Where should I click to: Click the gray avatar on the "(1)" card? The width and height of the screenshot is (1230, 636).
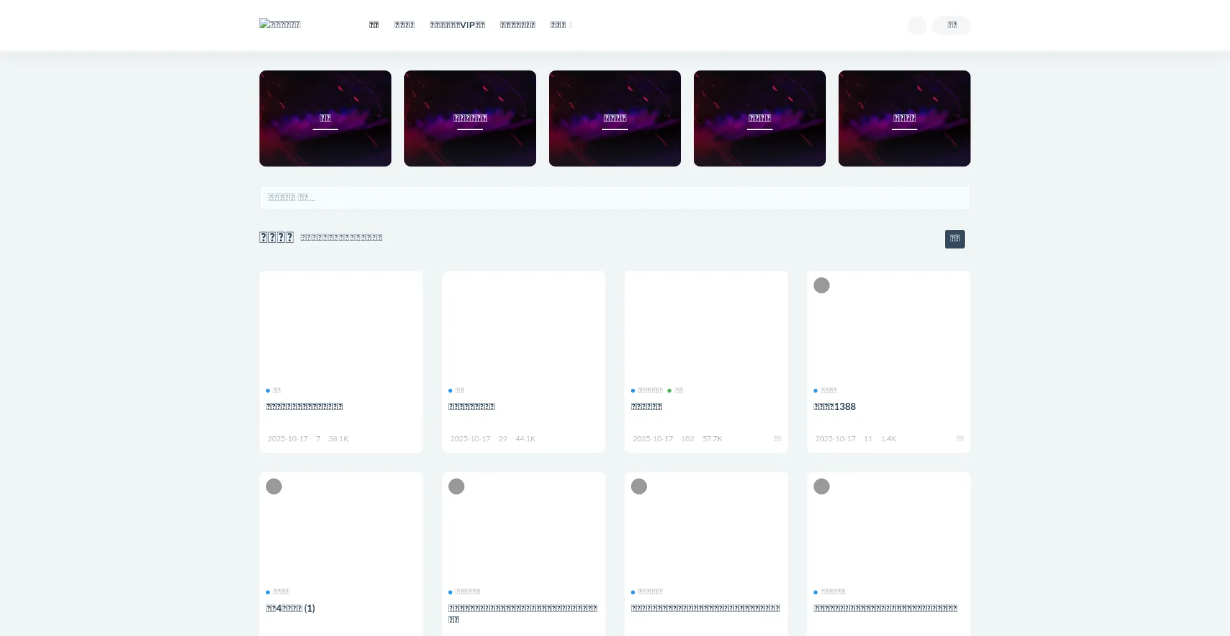274,487
